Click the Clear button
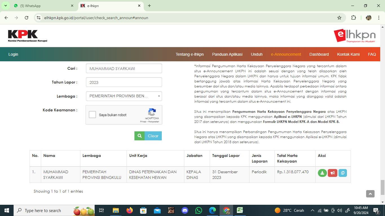This screenshot has height=216, width=385. [153, 136]
